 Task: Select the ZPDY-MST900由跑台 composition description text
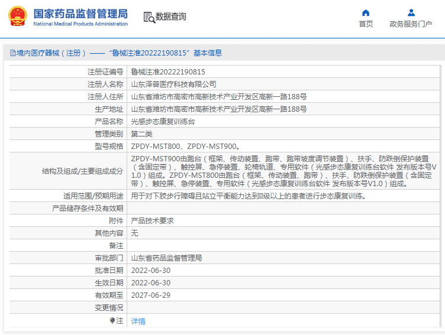tap(283, 171)
